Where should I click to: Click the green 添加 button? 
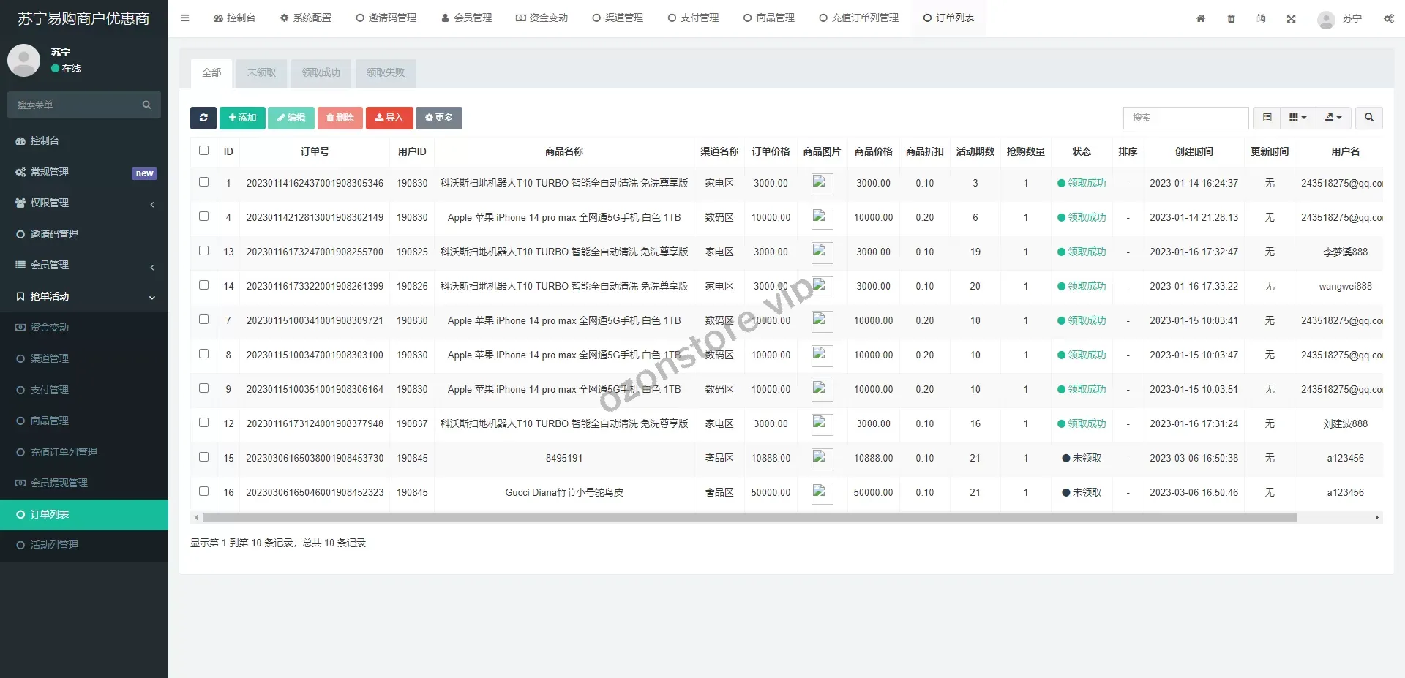tap(242, 118)
